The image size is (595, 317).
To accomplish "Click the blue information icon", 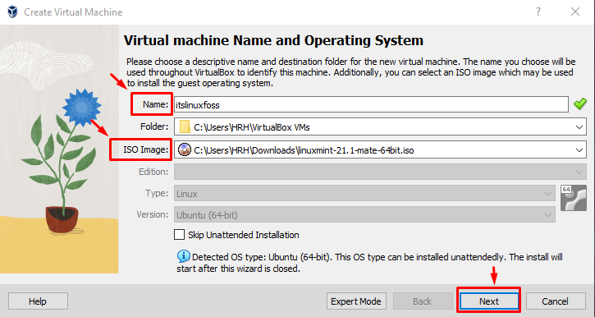I will [x=183, y=256].
